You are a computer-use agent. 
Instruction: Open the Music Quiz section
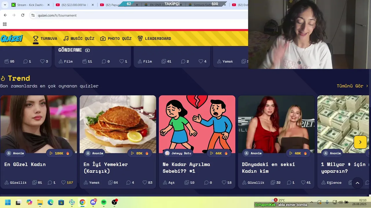pyautogui.click(x=79, y=38)
